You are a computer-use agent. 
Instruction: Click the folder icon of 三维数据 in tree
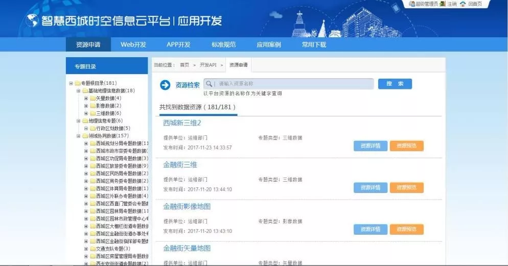pos(93,113)
